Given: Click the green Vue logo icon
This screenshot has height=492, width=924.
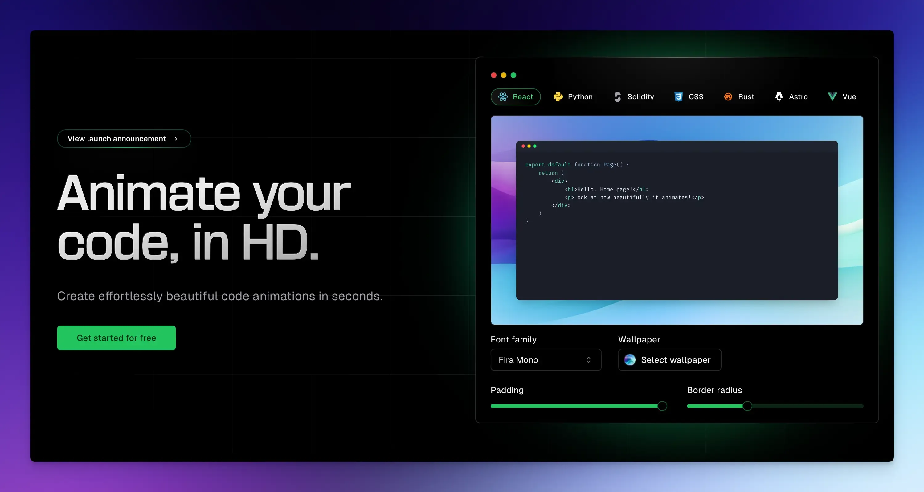Looking at the screenshot, I should [832, 96].
